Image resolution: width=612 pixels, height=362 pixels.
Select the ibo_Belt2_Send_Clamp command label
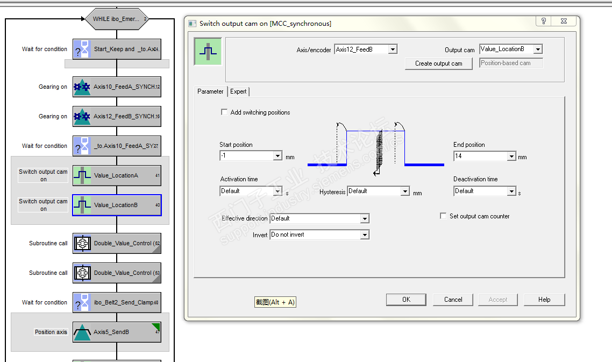click(123, 303)
